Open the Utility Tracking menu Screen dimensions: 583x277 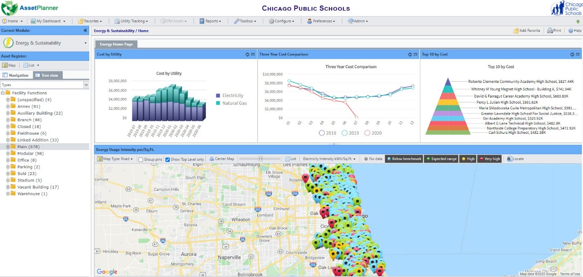(x=131, y=21)
